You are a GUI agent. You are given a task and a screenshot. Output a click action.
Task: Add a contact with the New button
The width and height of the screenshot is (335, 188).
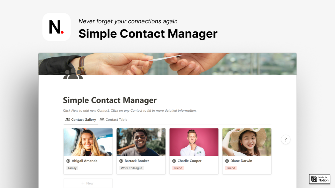[x=88, y=183]
